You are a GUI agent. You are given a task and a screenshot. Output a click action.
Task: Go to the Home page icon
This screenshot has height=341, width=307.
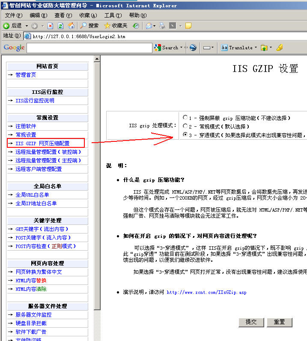click(71, 26)
